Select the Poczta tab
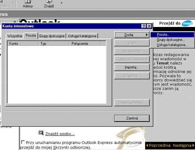This screenshot has height=150, width=195. [x=31, y=36]
